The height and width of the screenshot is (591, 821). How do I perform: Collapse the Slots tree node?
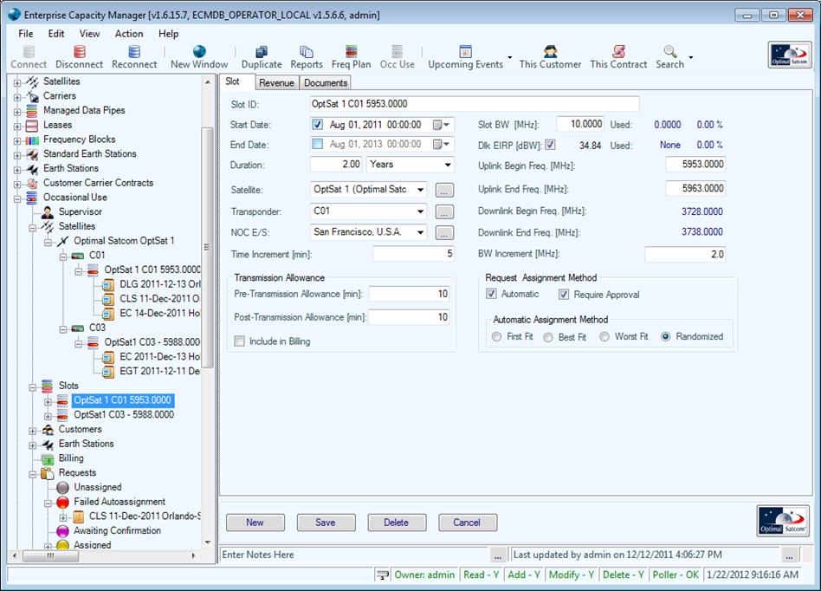coord(32,387)
